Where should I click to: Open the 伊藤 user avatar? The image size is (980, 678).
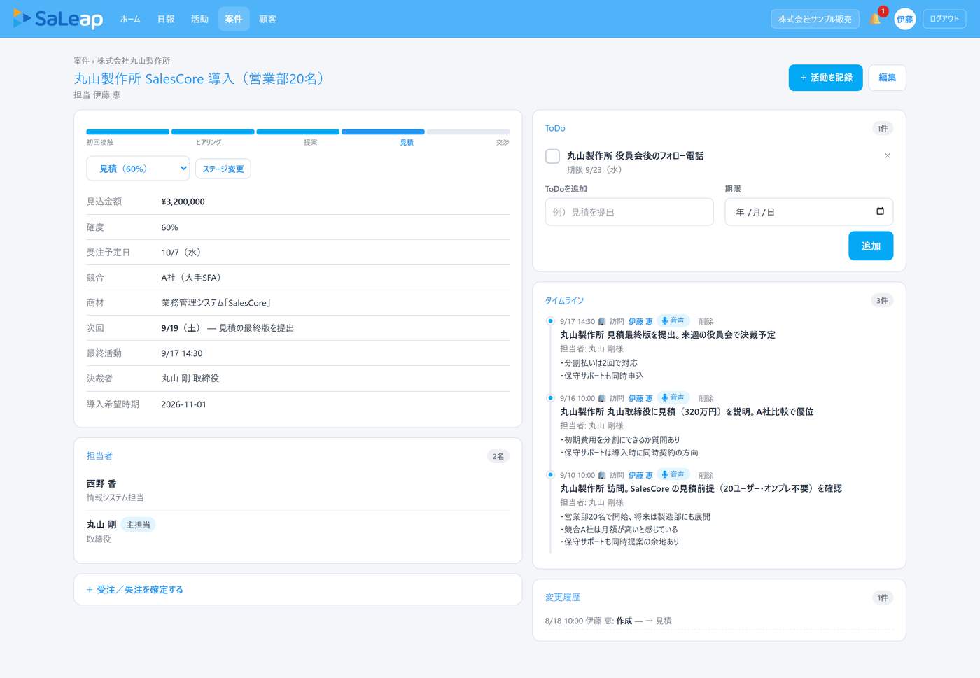click(904, 19)
